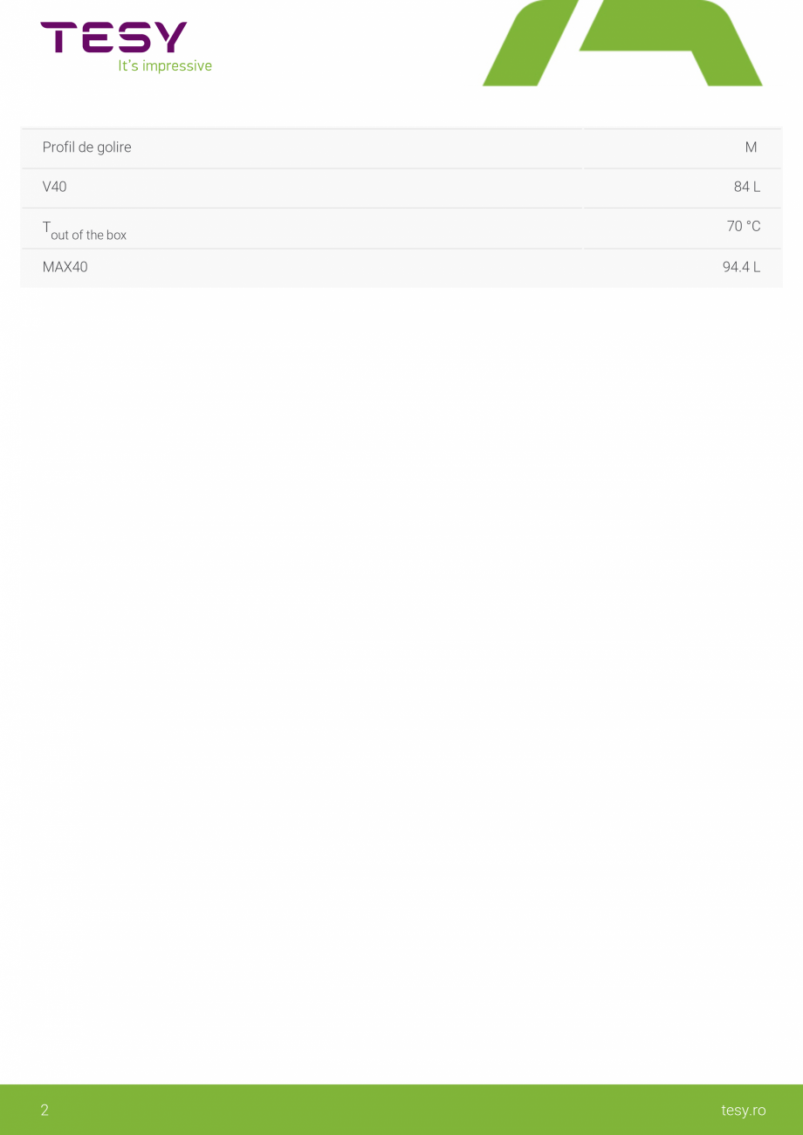Select the "Profil de golire" row label
This screenshot has width=803, height=1135.
coord(86,147)
